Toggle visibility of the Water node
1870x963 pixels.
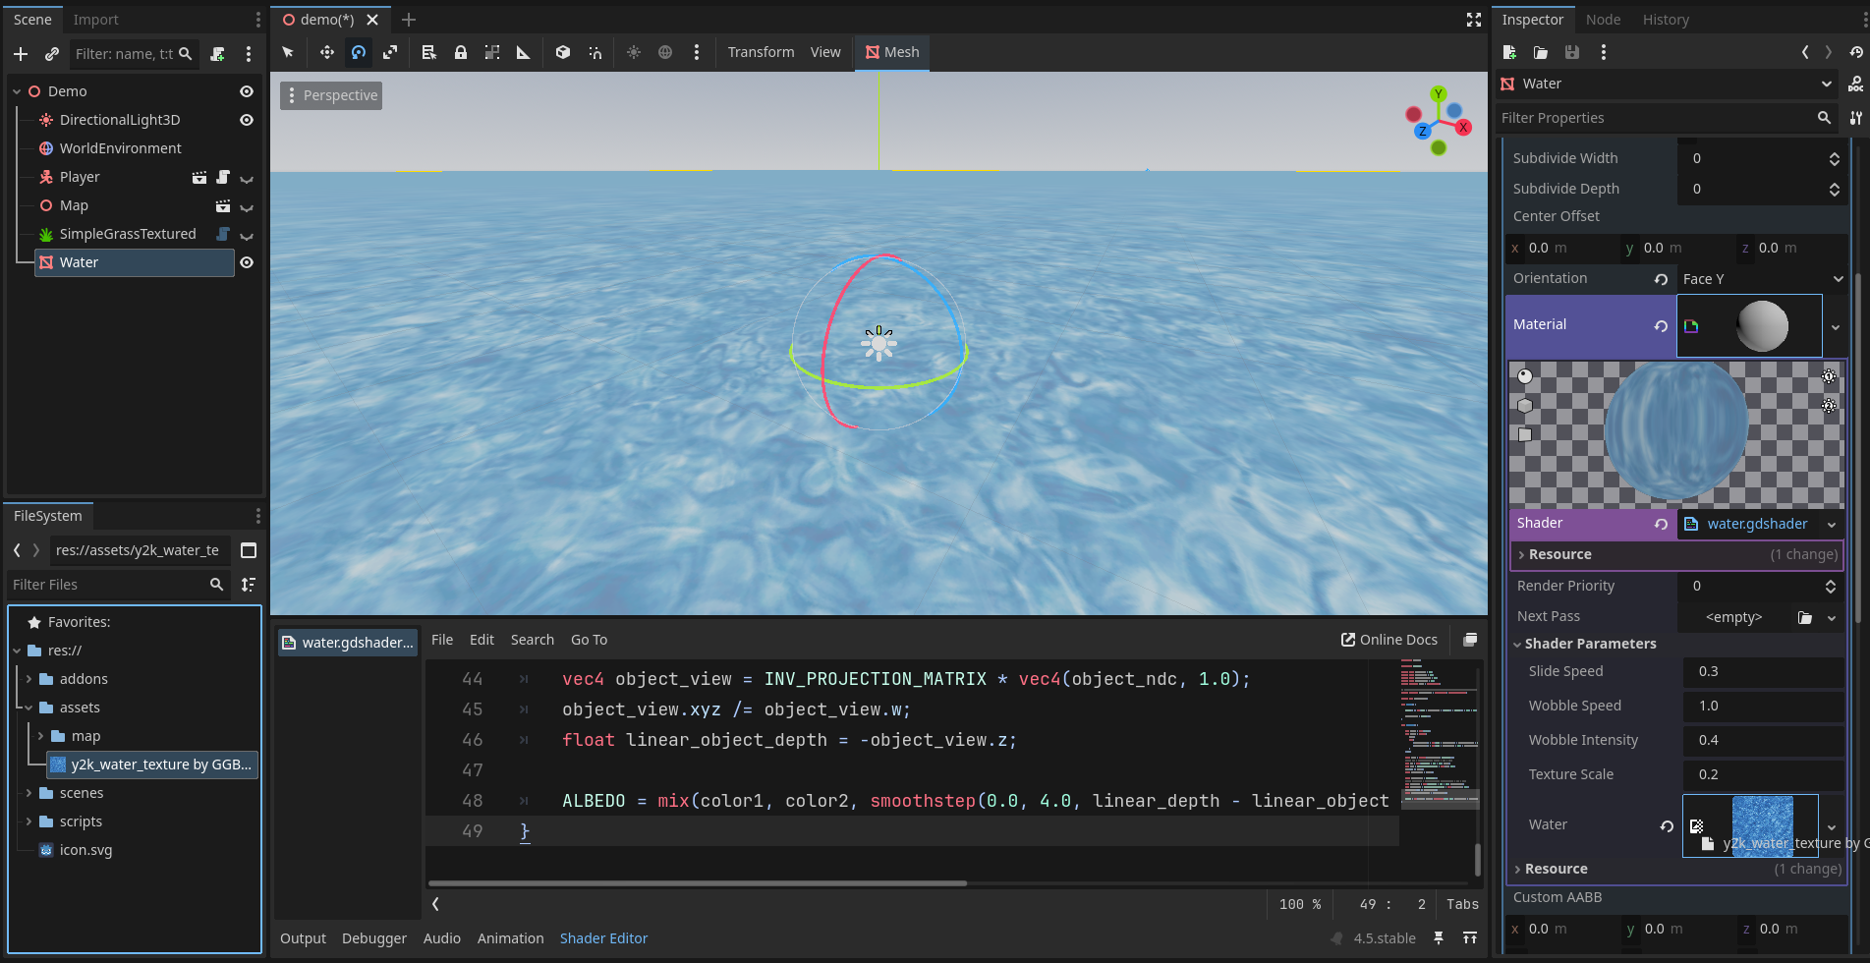click(x=247, y=262)
